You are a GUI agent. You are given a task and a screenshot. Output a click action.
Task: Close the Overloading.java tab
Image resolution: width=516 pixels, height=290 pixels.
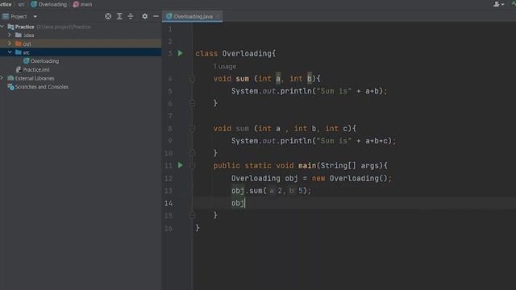pyautogui.click(x=218, y=16)
